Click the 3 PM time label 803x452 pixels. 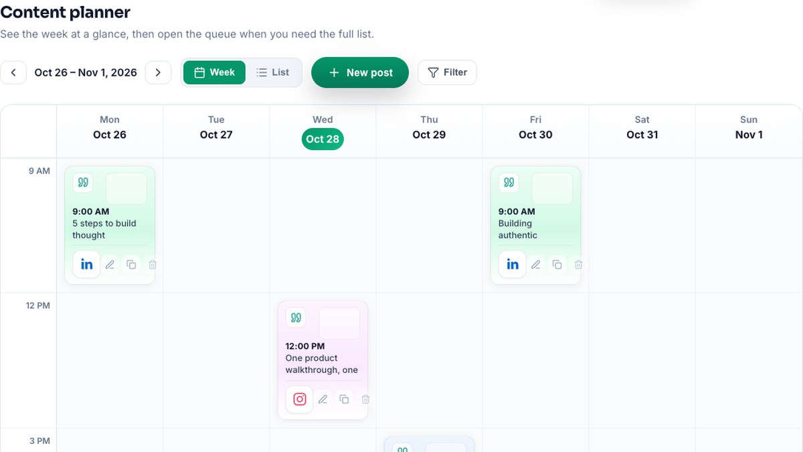click(39, 441)
